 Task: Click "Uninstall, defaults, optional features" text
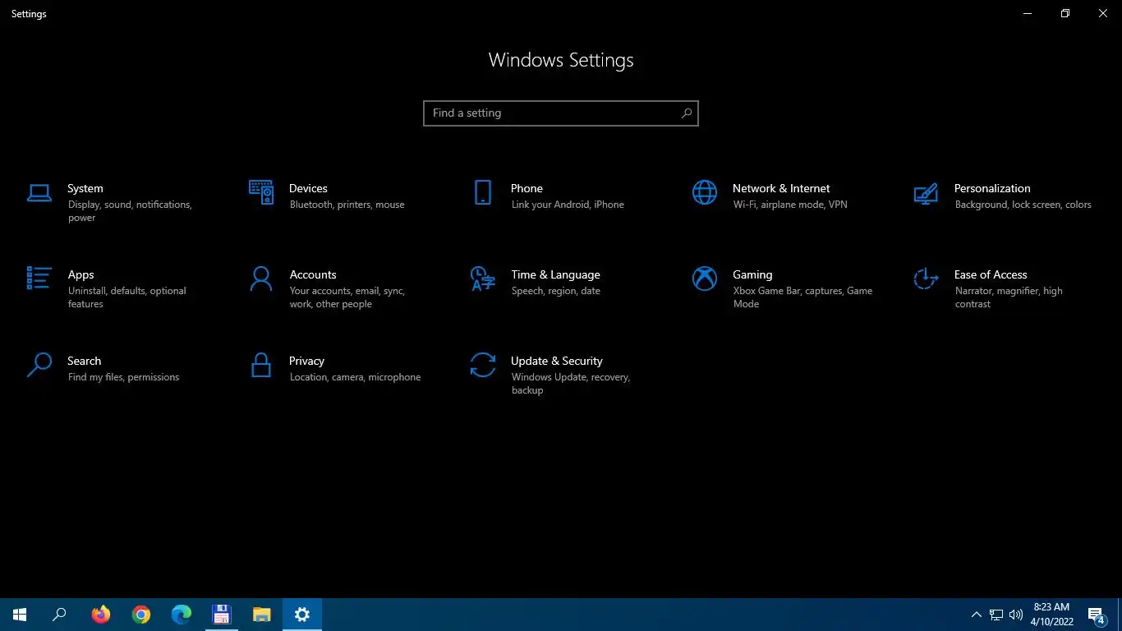[126, 297]
